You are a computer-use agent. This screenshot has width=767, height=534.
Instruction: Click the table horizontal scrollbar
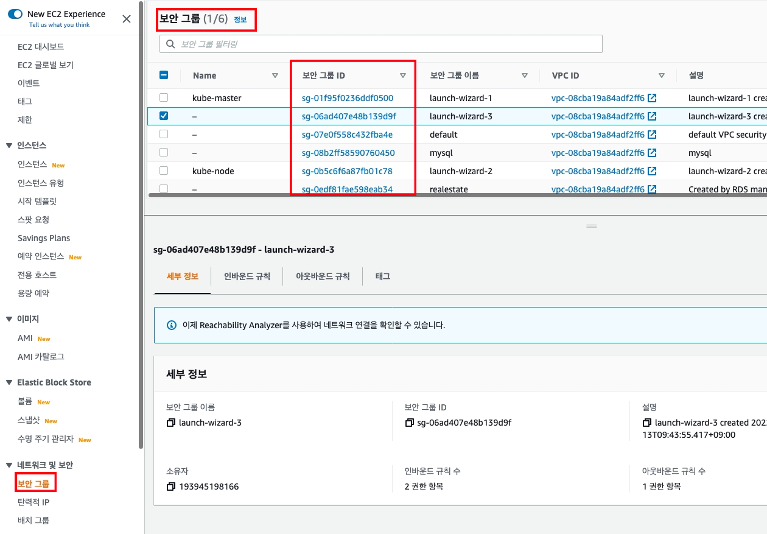(457, 195)
